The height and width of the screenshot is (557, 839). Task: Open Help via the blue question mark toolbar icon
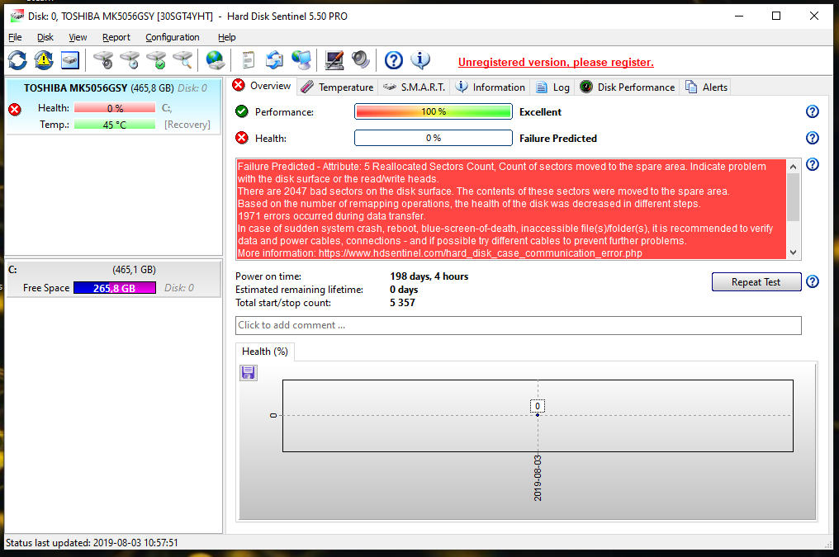pyautogui.click(x=394, y=60)
